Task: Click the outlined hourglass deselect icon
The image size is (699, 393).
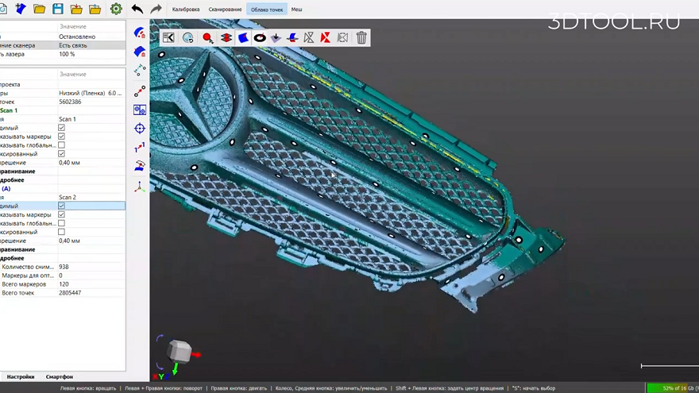Action: tap(308, 38)
